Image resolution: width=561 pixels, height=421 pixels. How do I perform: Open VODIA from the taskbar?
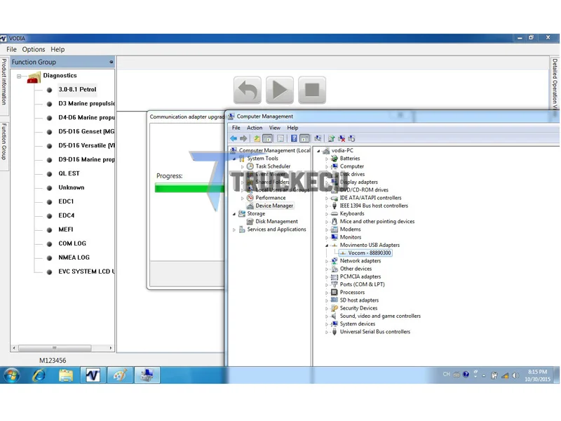click(93, 375)
